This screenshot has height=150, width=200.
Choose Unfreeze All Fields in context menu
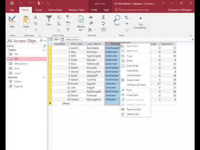135,85
